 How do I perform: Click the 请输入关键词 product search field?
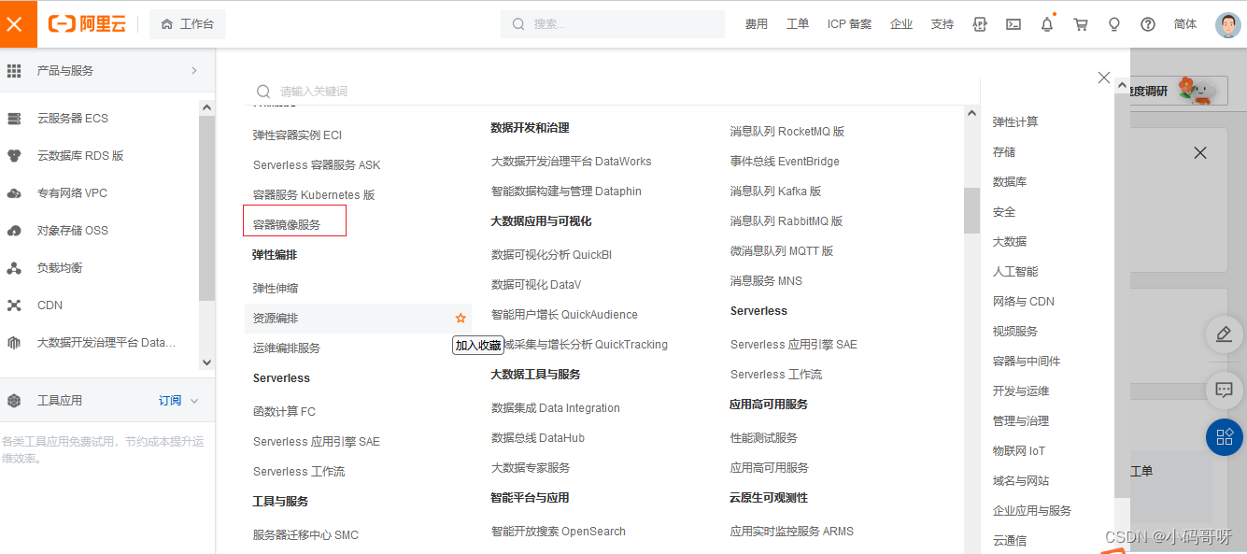(x=612, y=92)
